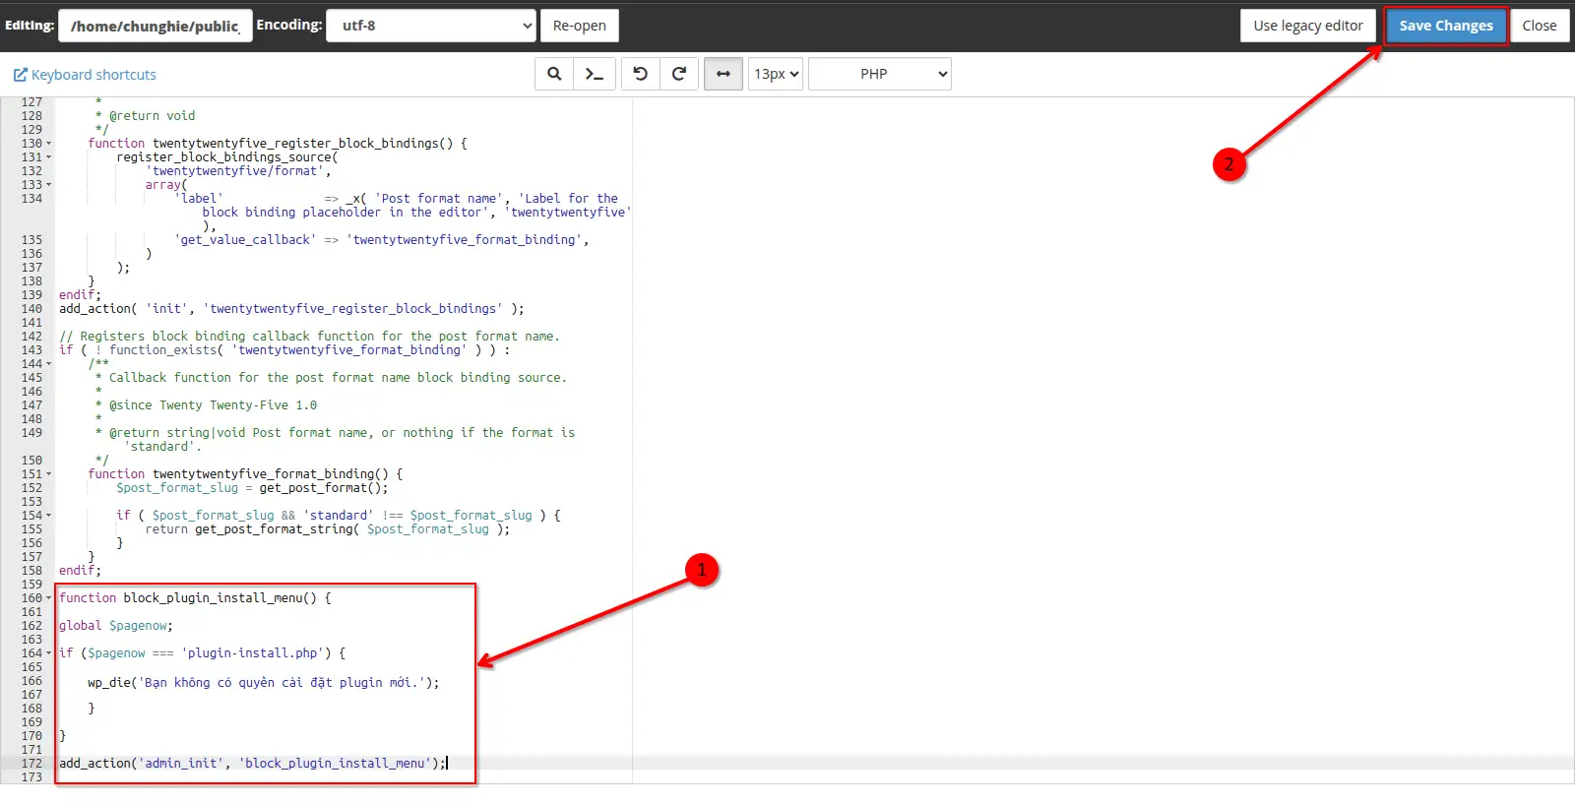This screenshot has height=804, width=1575.
Task: Collapse code fold at line 131
Action: pos(49,157)
